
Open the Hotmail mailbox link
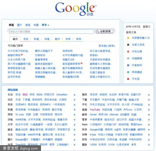pyautogui.click(x=114, y=115)
